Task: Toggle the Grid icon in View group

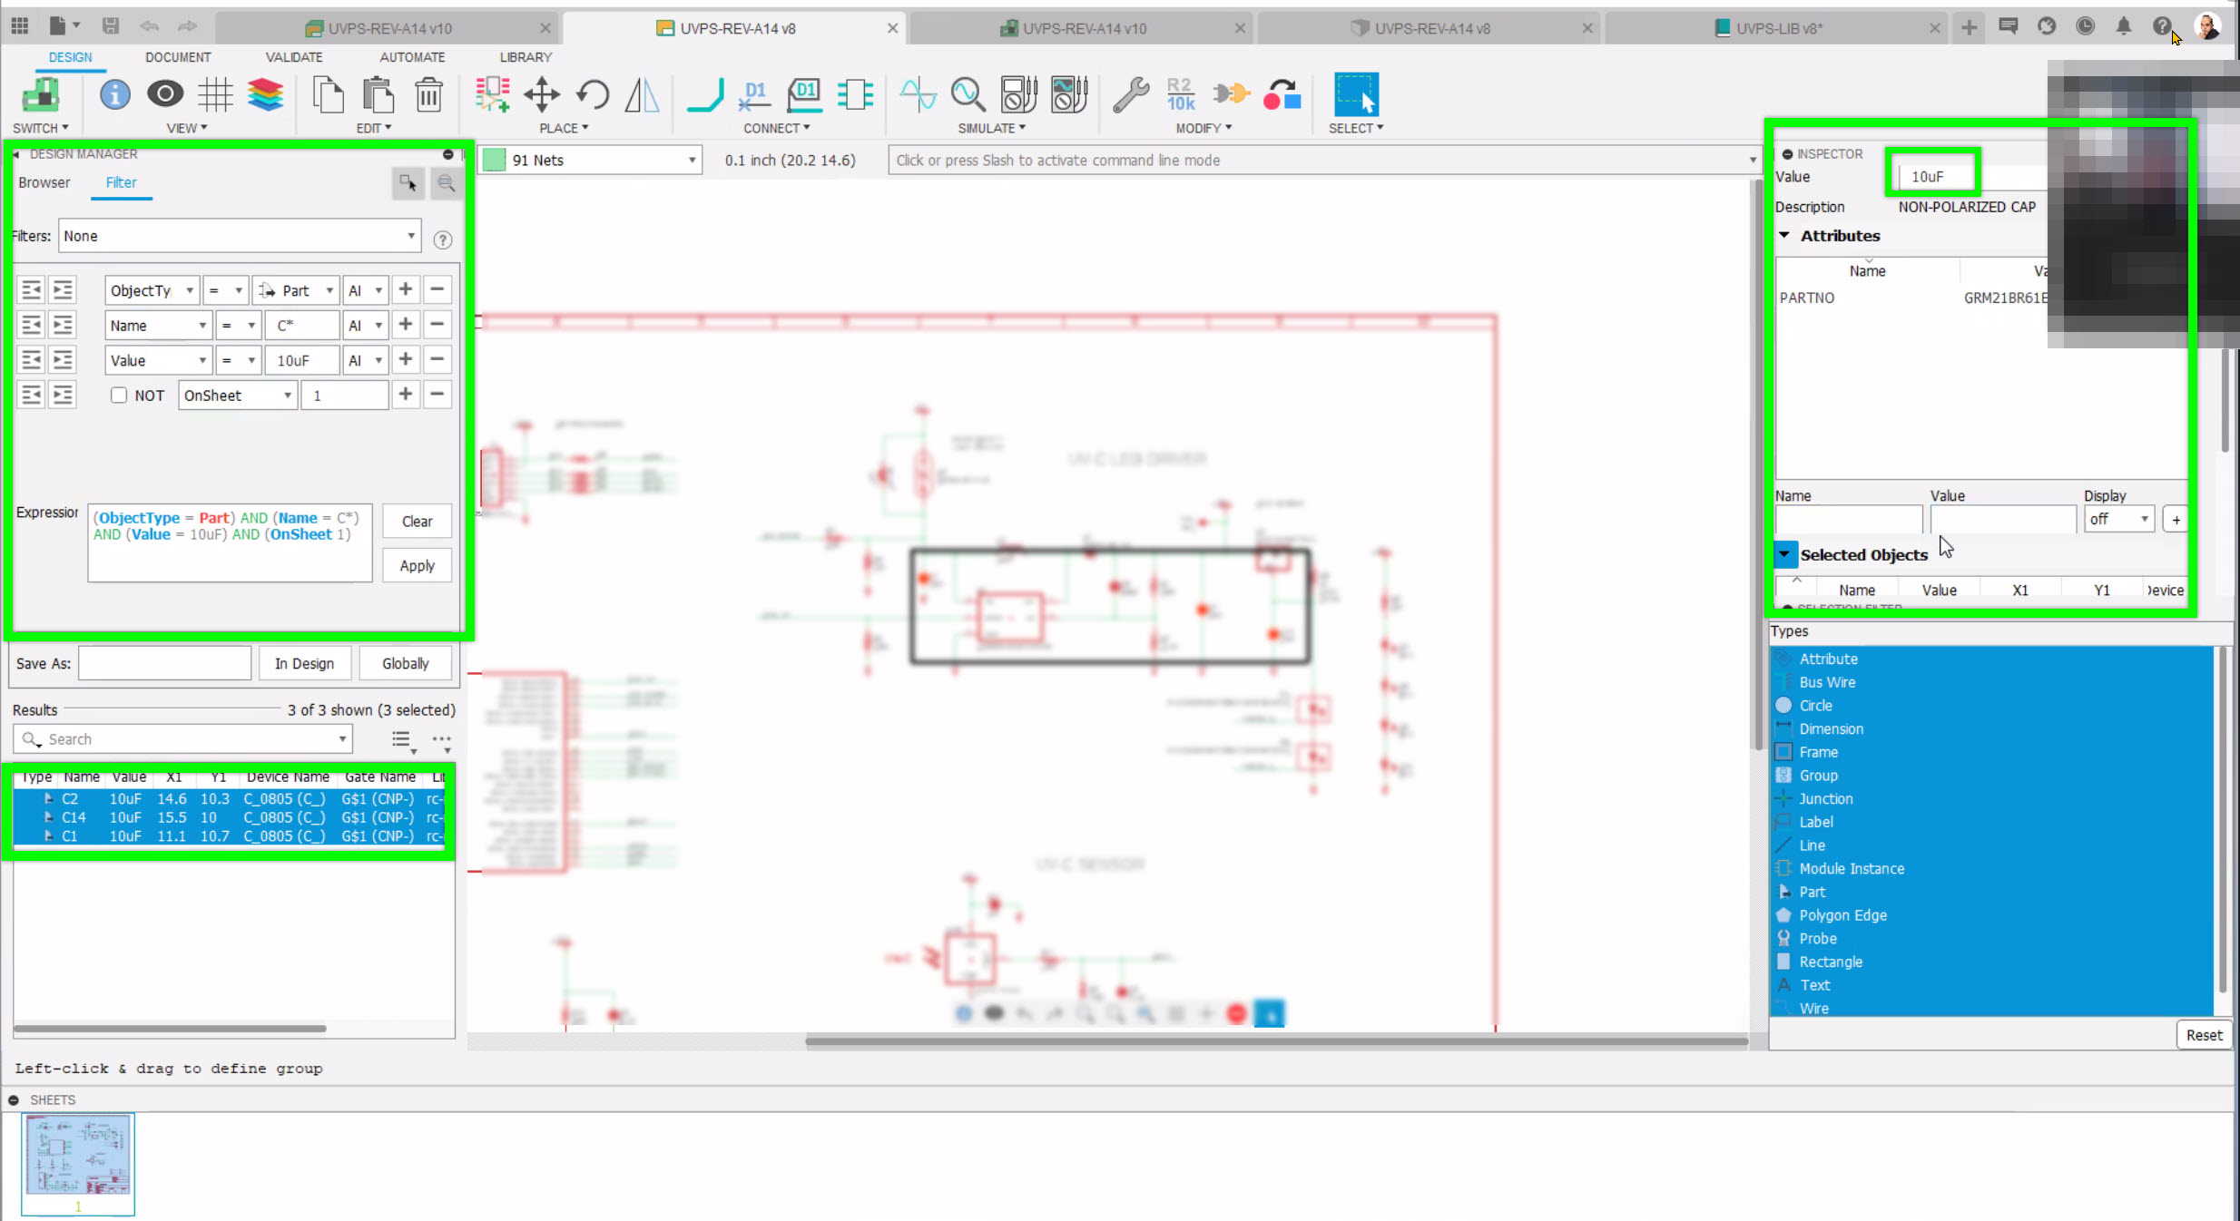Action: [215, 94]
